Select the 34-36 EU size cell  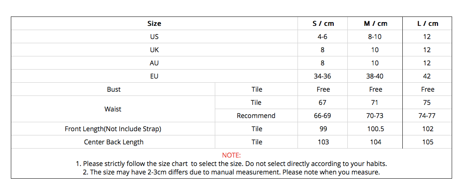322,76
